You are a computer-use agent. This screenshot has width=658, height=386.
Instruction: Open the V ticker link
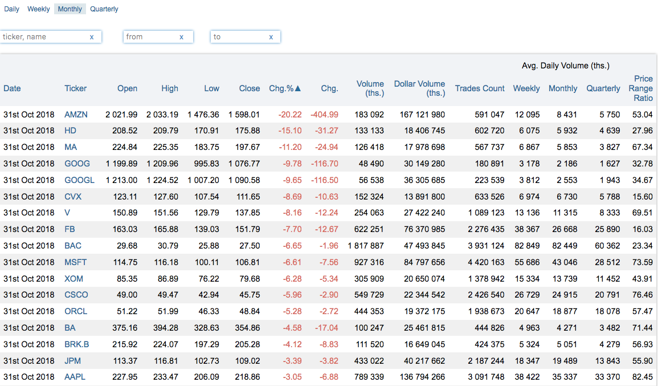click(67, 213)
